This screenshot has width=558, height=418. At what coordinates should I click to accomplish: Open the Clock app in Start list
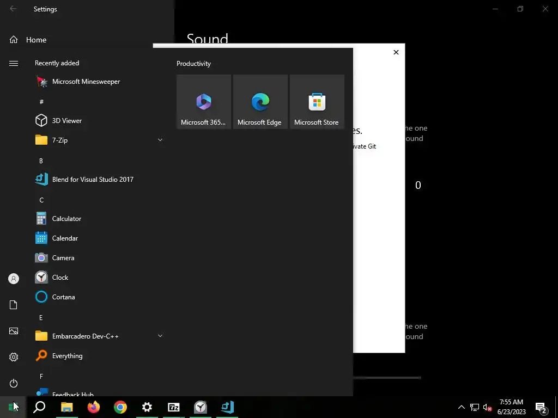pos(99,277)
